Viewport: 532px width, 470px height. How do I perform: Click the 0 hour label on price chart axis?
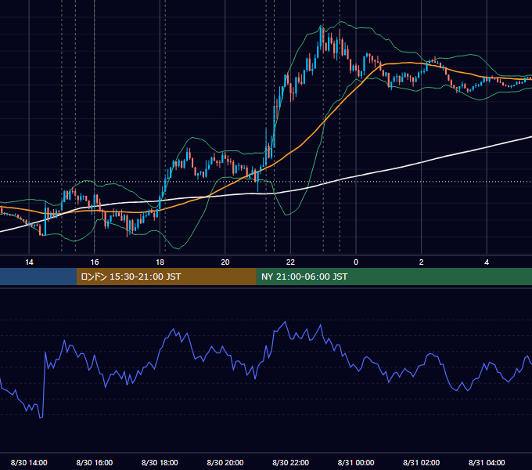(x=356, y=262)
